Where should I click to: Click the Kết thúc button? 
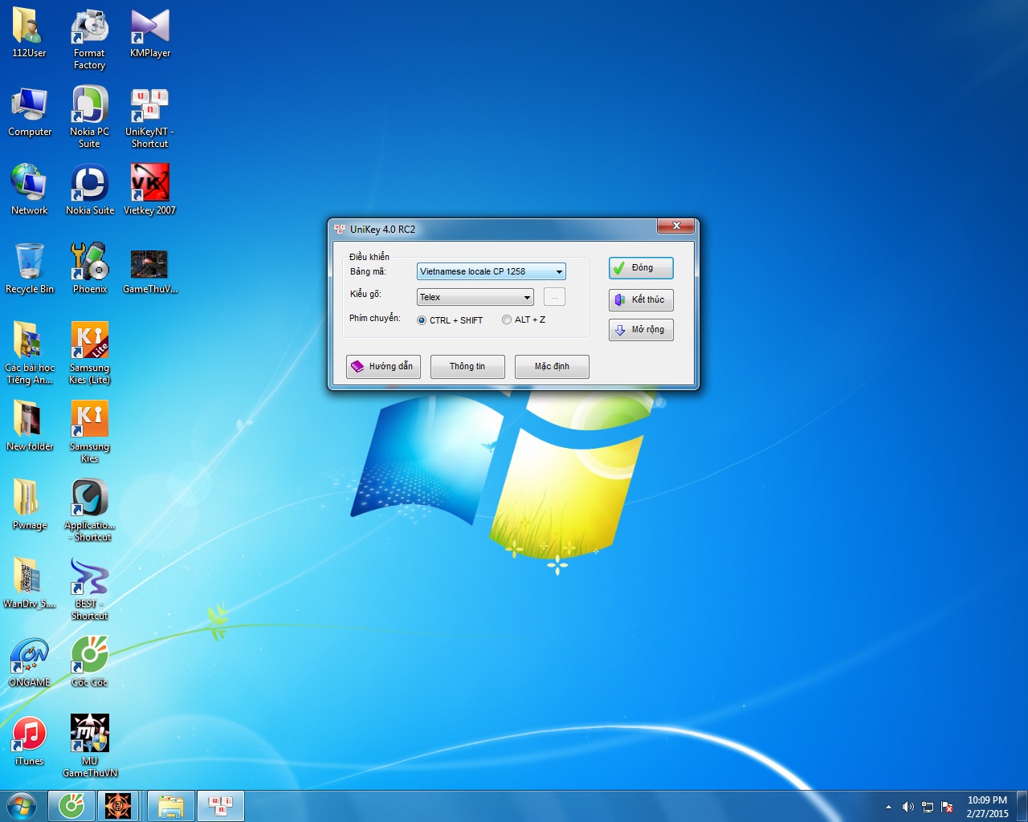pyautogui.click(x=641, y=299)
